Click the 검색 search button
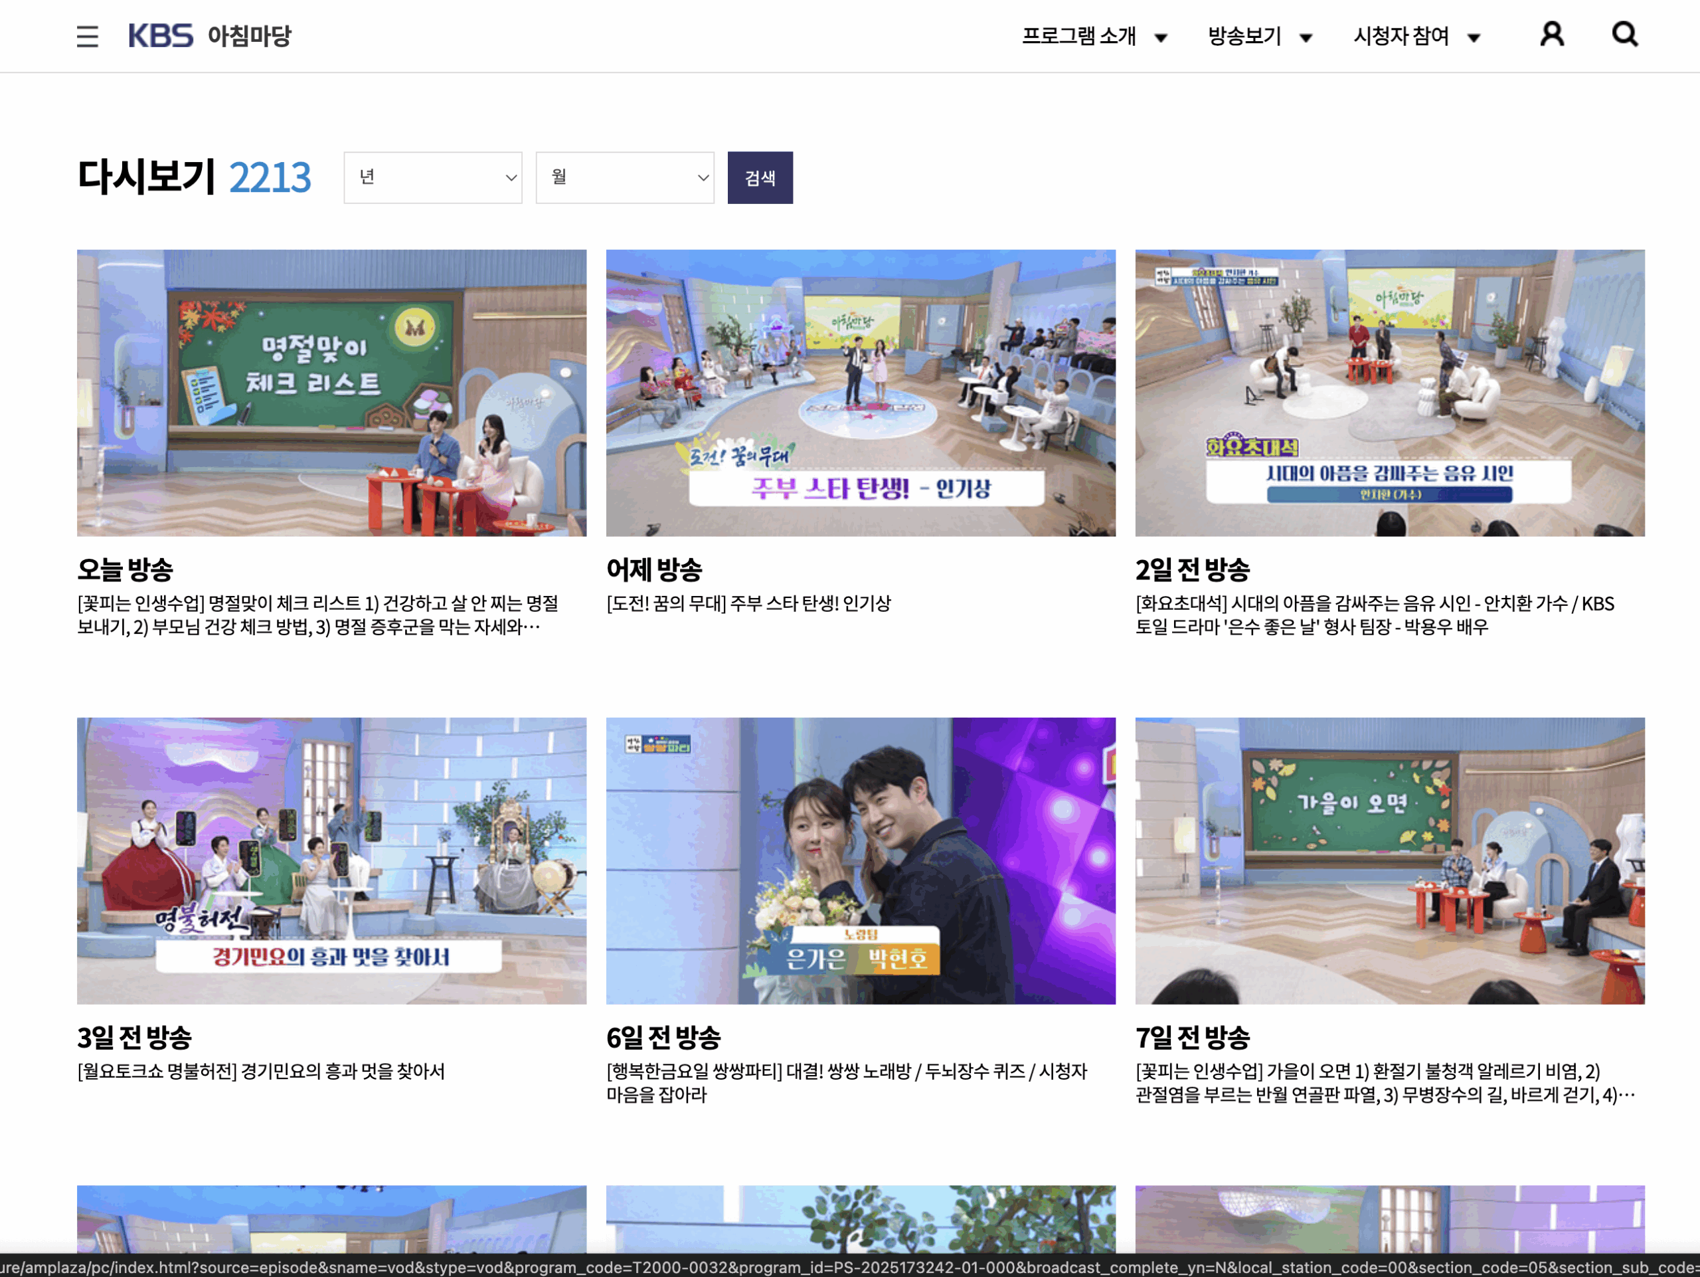 click(760, 177)
